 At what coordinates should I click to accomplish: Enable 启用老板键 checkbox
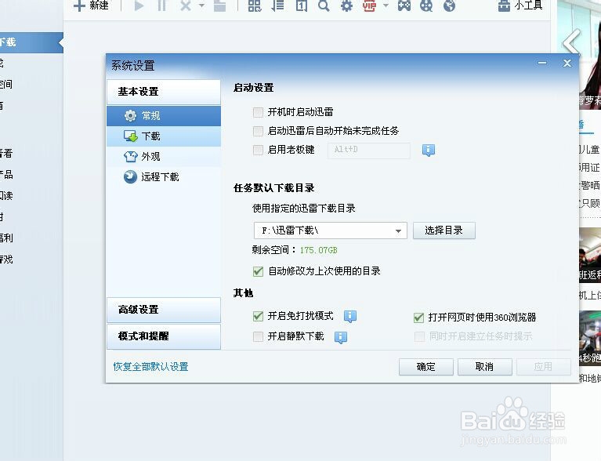[258, 150]
